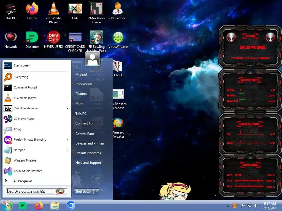Open Documents from the Start menu
Image resolution: width=282 pixels, height=211 pixels.
pyautogui.click(x=84, y=84)
